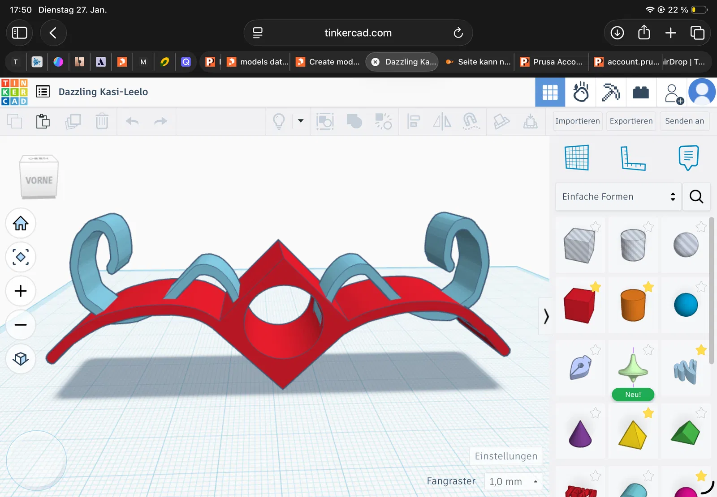This screenshot has width=717, height=497.
Task: Select the Workplane tool
Action: 576,158
